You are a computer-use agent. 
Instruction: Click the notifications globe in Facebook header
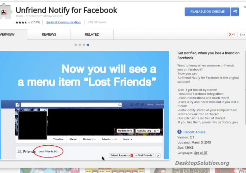tap(143, 105)
